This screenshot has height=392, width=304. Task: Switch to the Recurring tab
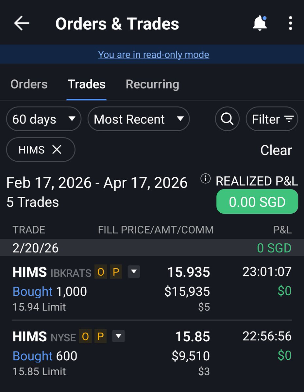[x=152, y=84]
